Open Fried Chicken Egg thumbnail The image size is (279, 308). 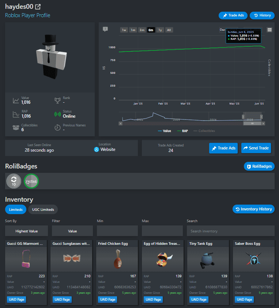[x=117, y=259]
